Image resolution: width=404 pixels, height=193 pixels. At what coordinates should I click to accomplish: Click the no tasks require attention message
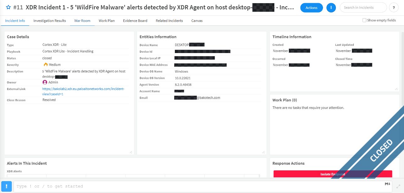[x=308, y=108]
